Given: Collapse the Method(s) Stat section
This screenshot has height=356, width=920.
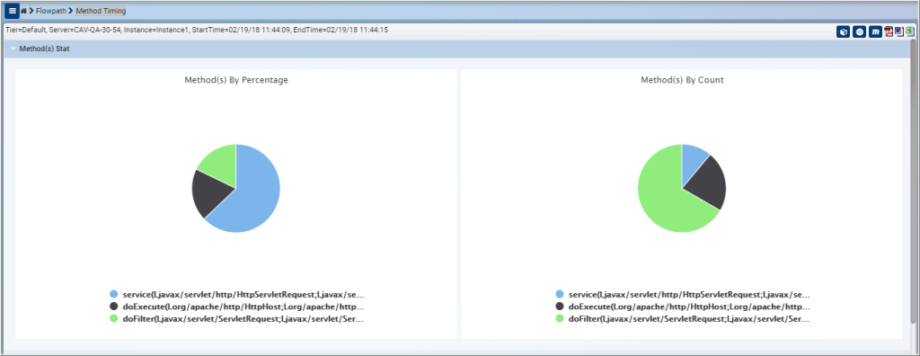Looking at the screenshot, I should tap(13, 49).
